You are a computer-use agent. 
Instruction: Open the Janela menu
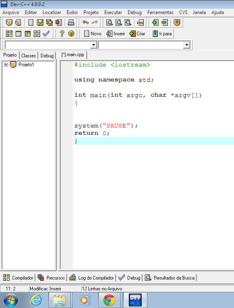coord(199,12)
